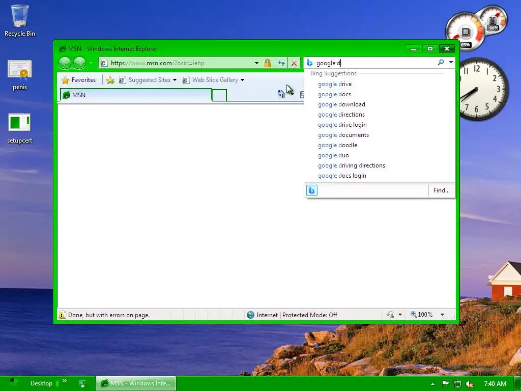Click the taskbar quick launch monitor icon

coord(83,383)
